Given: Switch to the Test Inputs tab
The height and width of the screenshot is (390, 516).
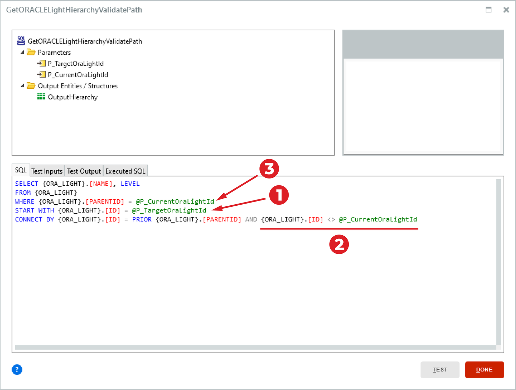Looking at the screenshot, I should pos(47,170).
